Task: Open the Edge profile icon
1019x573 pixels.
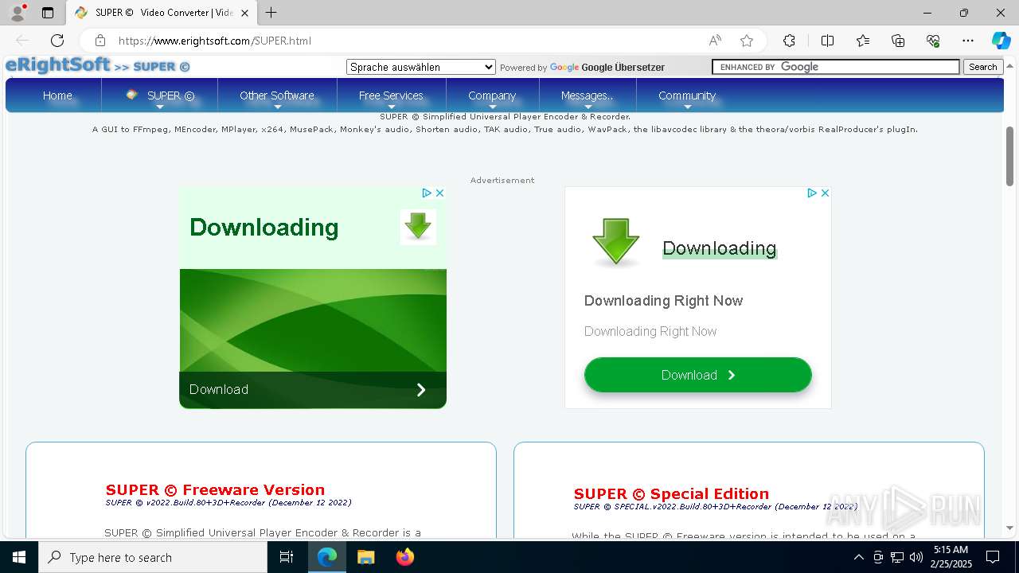Action: coord(18,13)
